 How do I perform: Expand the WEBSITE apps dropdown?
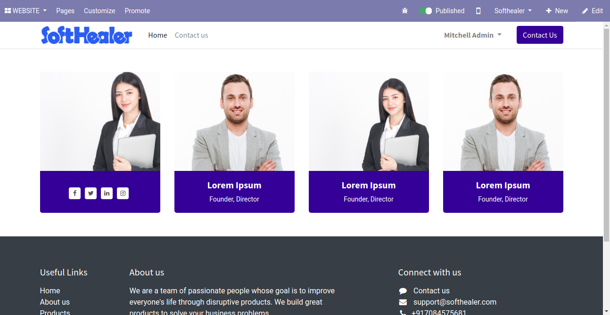pos(25,11)
